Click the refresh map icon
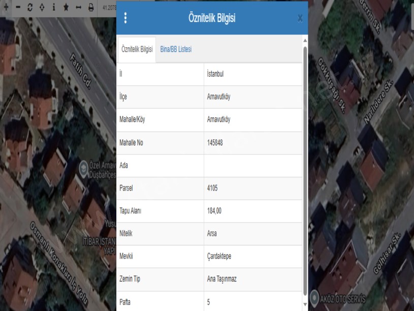This screenshot has width=414, height=311. [x=30, y=8]
